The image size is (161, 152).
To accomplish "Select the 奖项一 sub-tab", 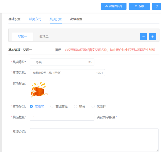I will pos(23,36).
